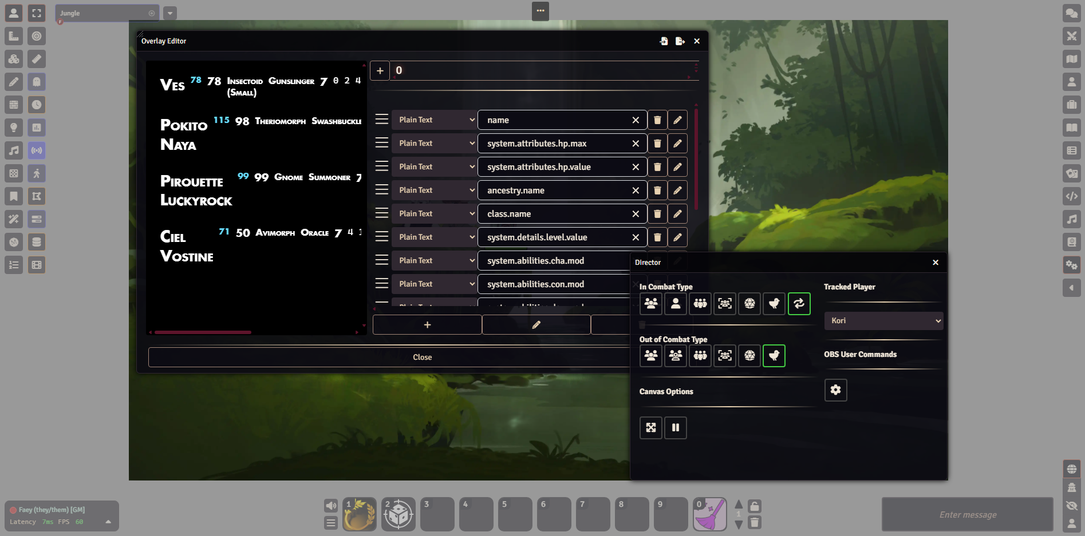Delete the system.attributes.hp.max row
The image size is (1085, 536).
click(657, 144)
